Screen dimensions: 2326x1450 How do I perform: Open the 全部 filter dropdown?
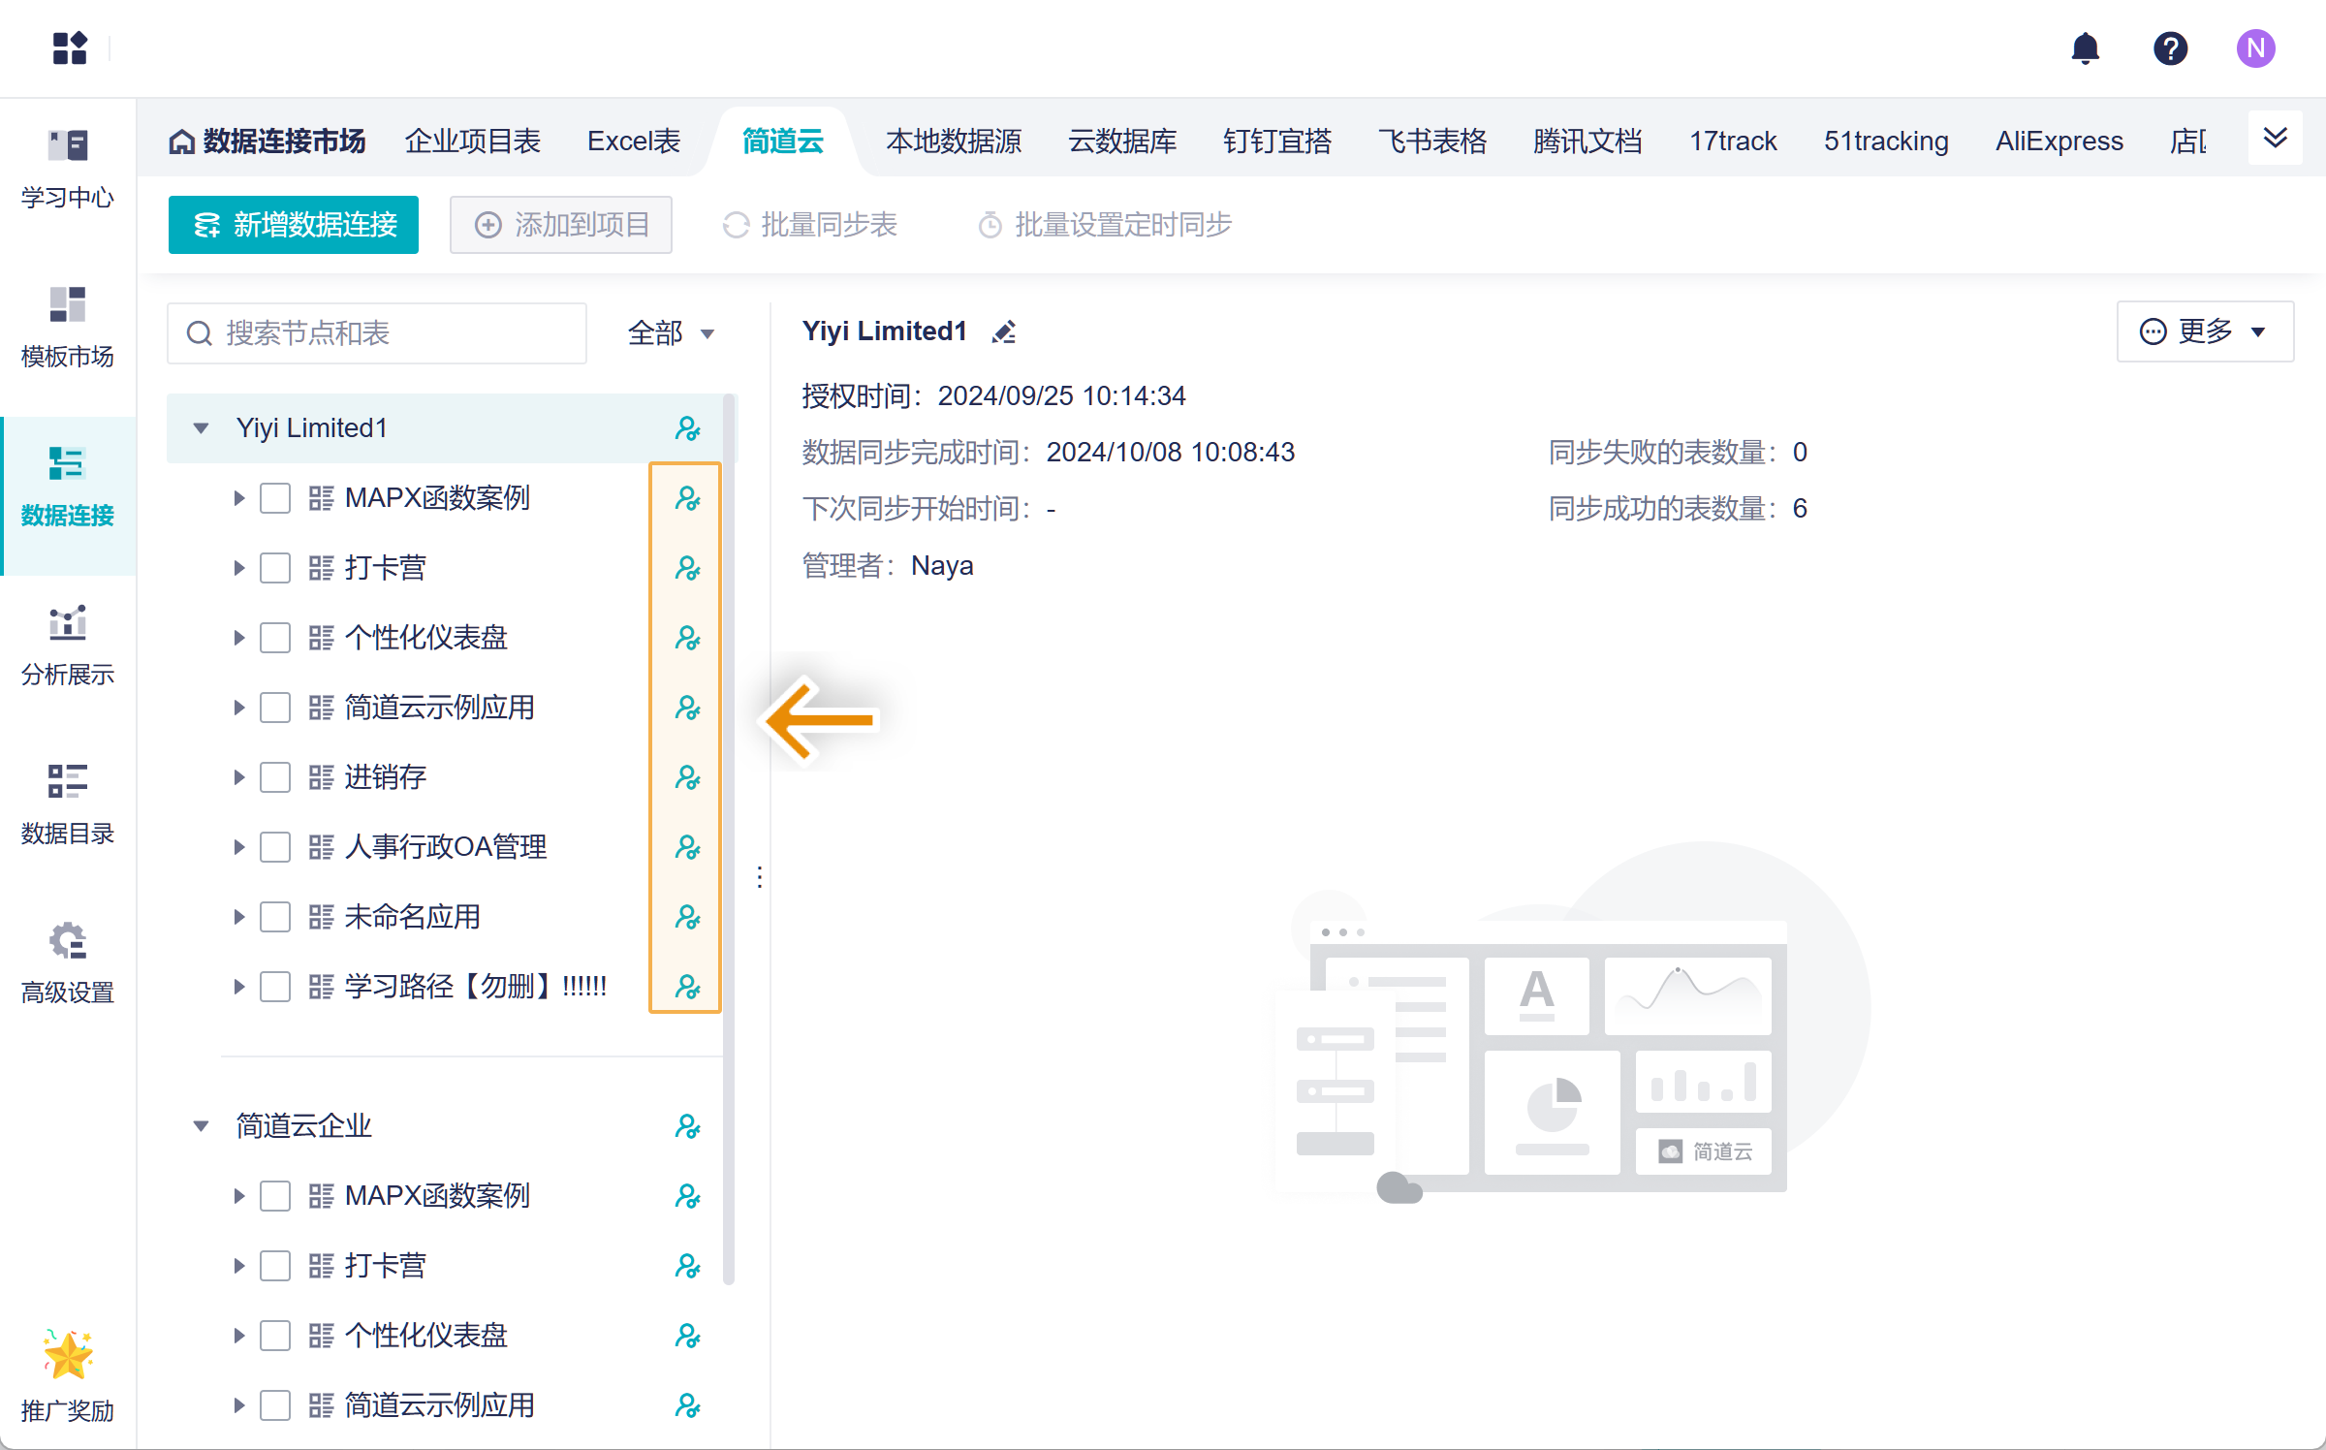tap(671, 333)
